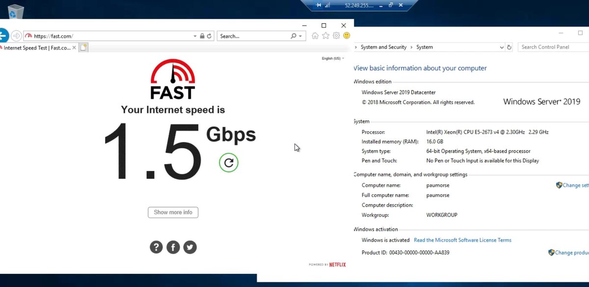Click the WORKGROUP value

442,215
